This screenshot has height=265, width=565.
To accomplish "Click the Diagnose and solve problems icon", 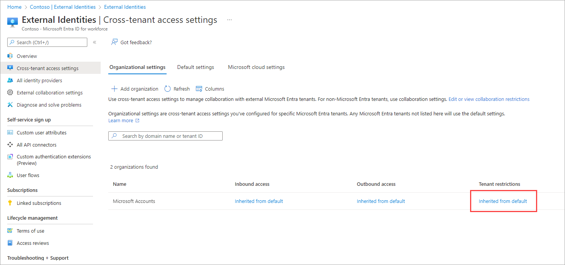I will point(10,105).
